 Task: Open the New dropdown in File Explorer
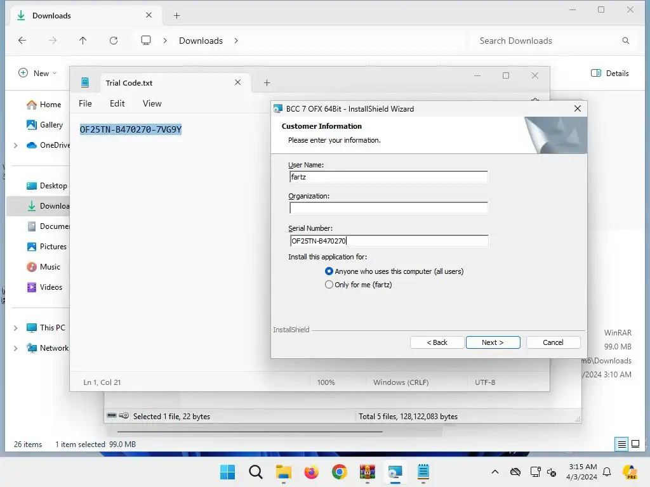pos(37,74)
